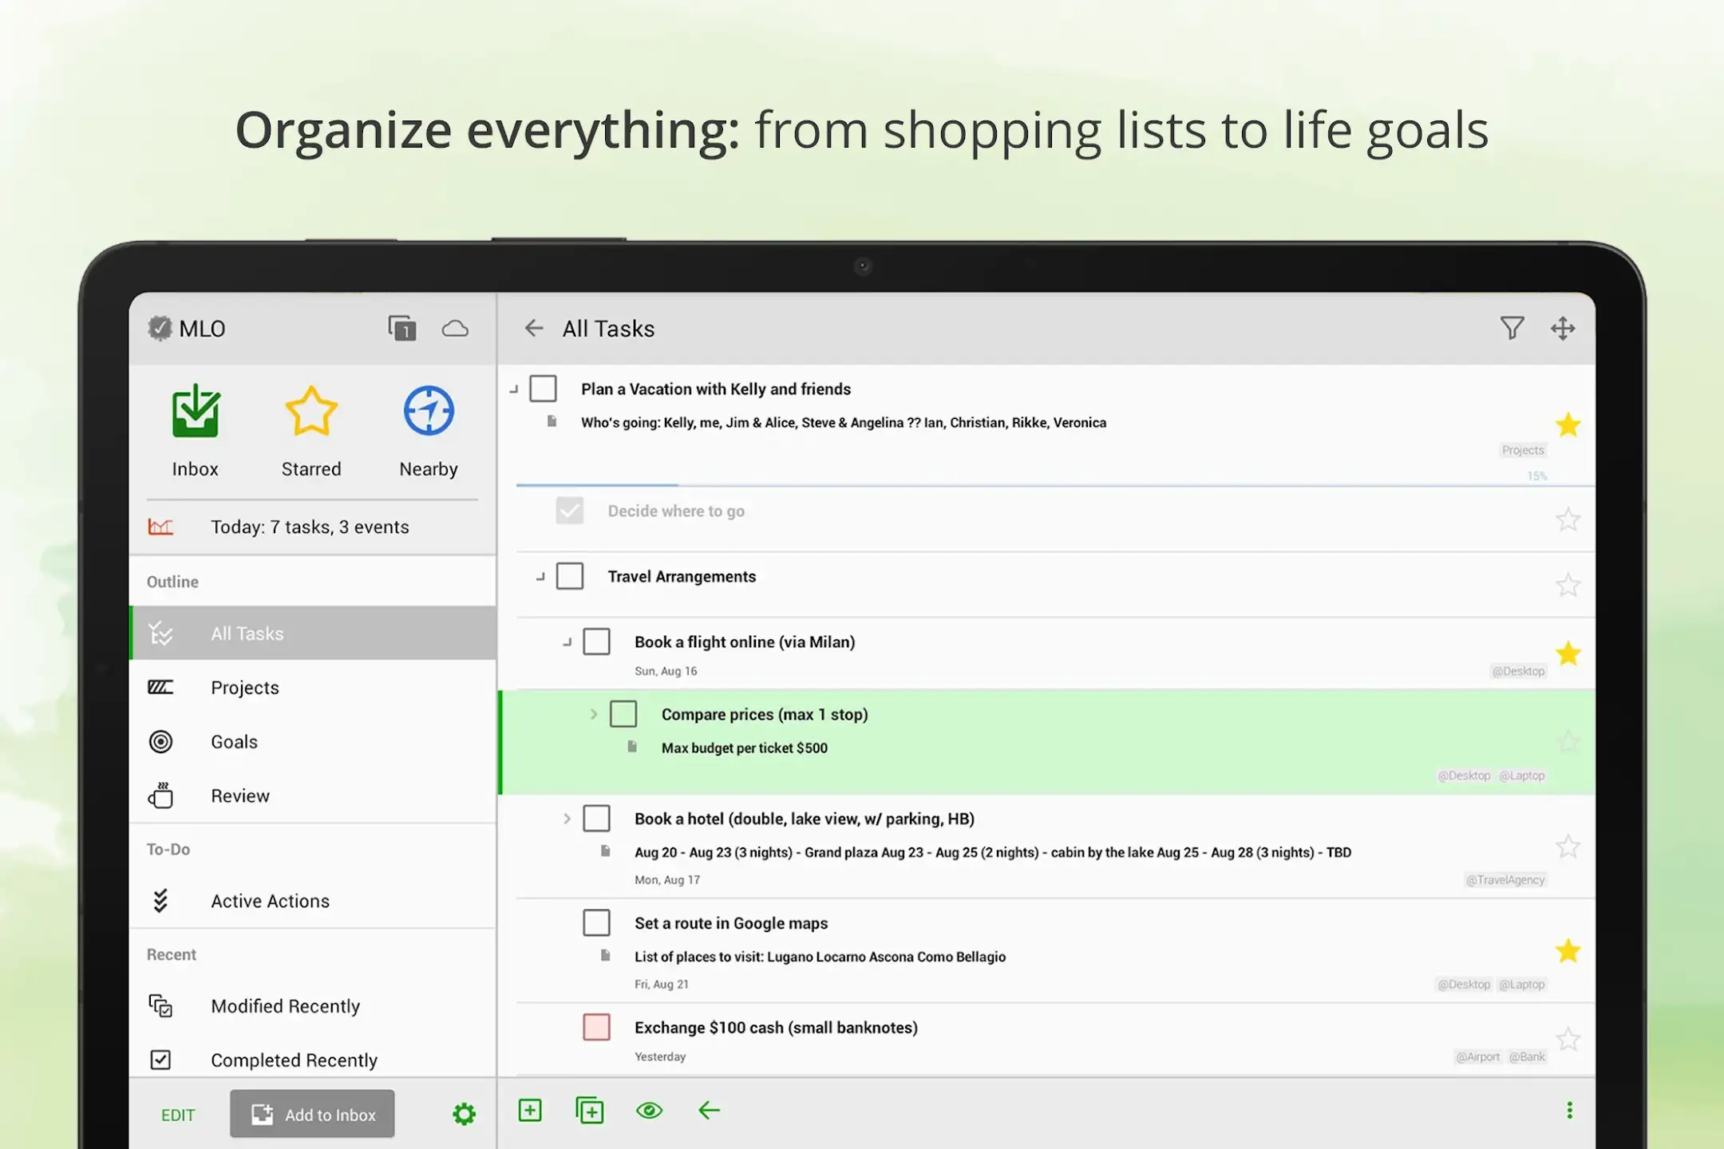Star the Decide where to go task
1724x1149 pixels.
(x=1568, y=519)
